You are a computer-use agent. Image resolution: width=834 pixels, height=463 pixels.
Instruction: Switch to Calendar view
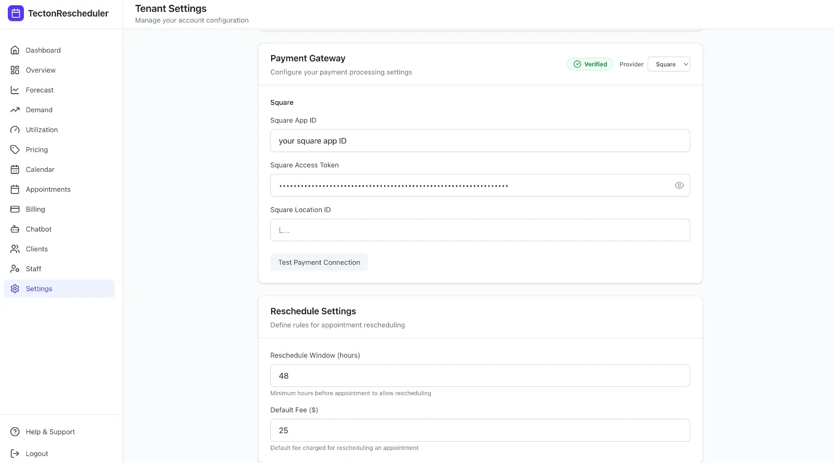[x=59, y=170]
